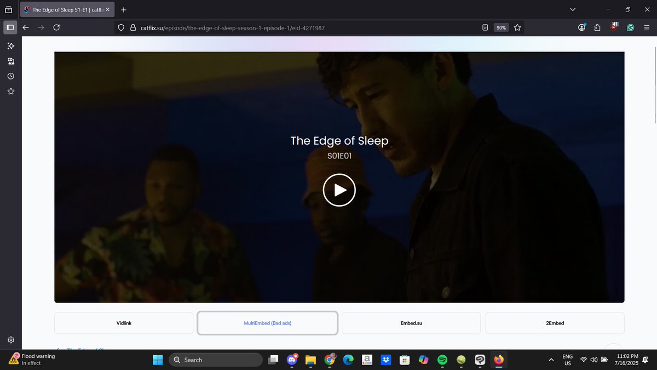Show bookmarks in sidebar
657x370 pixels.
click(x=10, y=92)
